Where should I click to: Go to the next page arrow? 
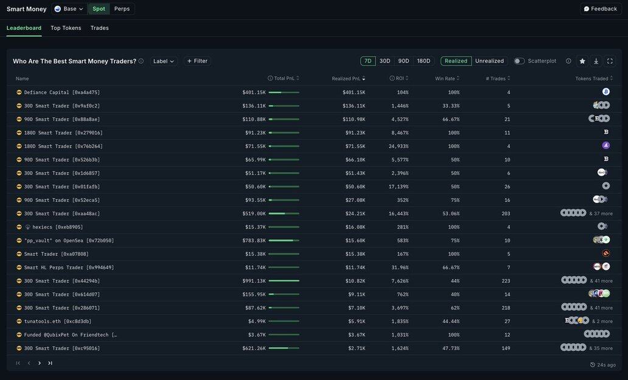click(x=40, y=363)
